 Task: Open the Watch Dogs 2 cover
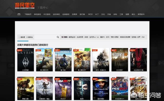[x=63, y=60]
